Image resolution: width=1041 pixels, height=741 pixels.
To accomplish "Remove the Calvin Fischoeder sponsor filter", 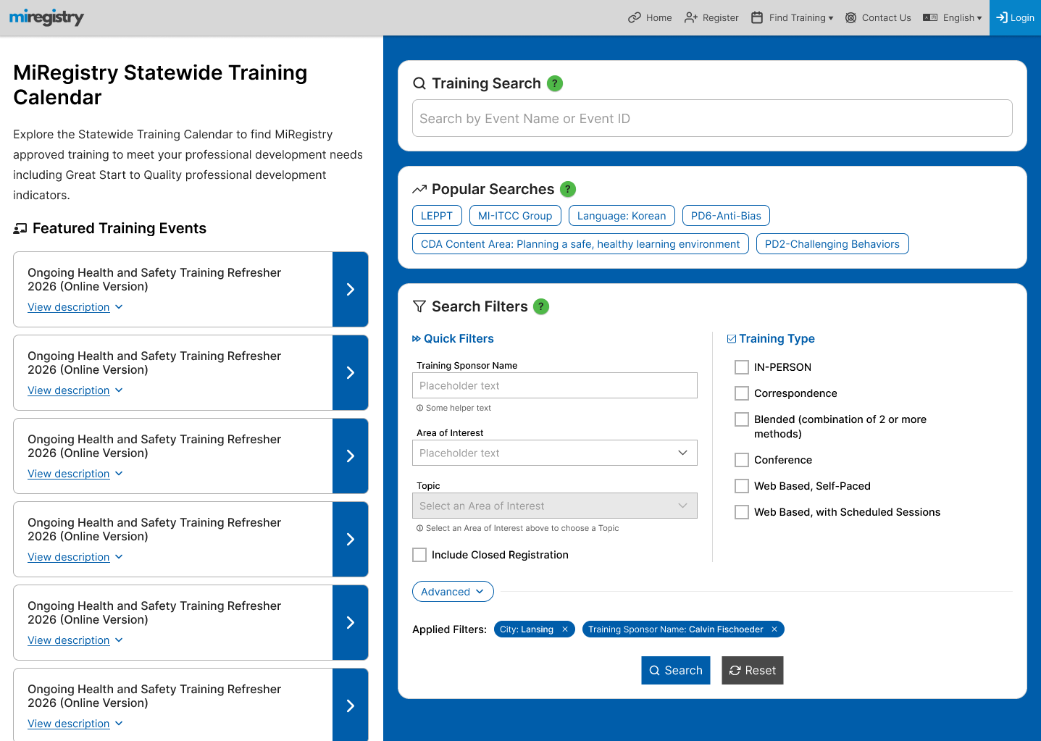I will (x=774, y=629).
